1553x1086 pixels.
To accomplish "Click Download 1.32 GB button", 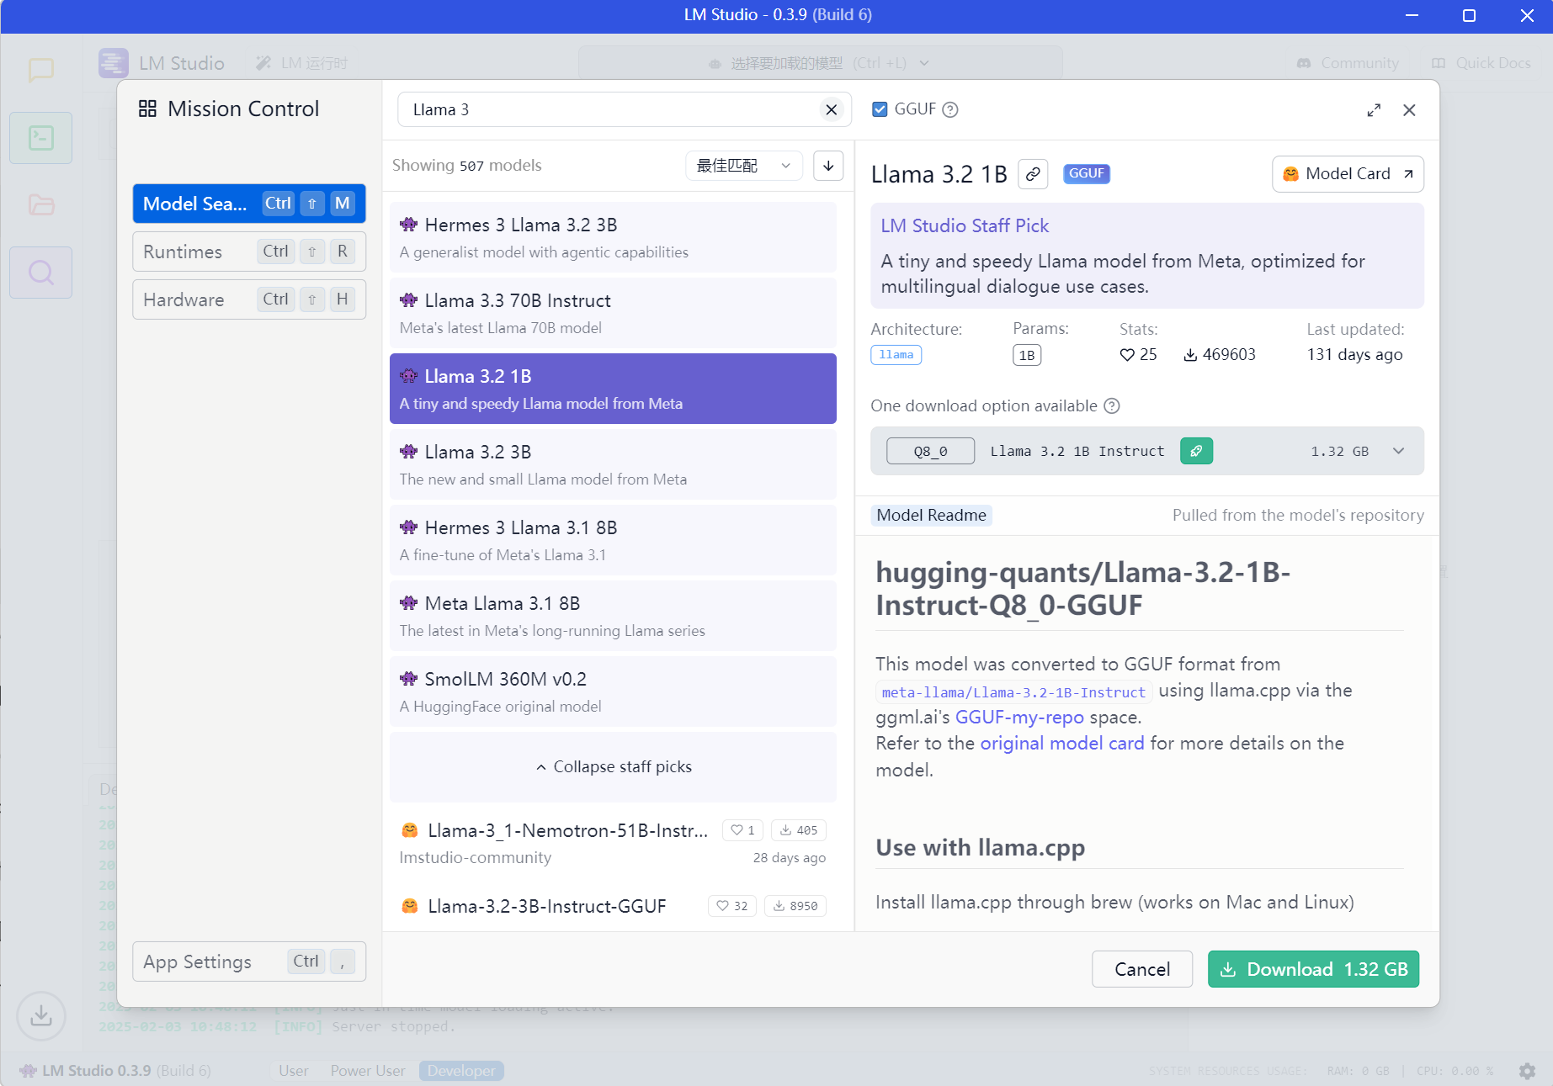I will coord(1313,969).
